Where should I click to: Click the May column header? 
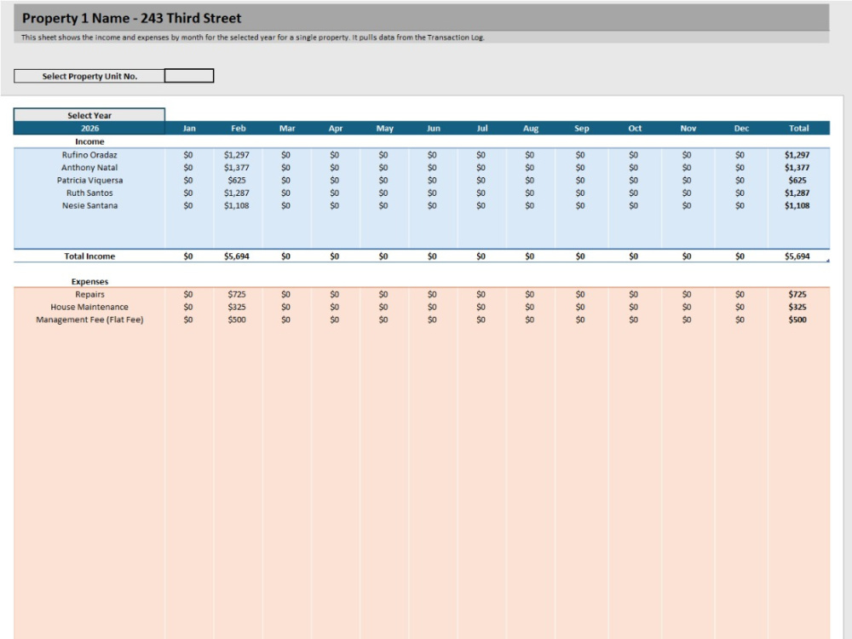click(385, 129)
